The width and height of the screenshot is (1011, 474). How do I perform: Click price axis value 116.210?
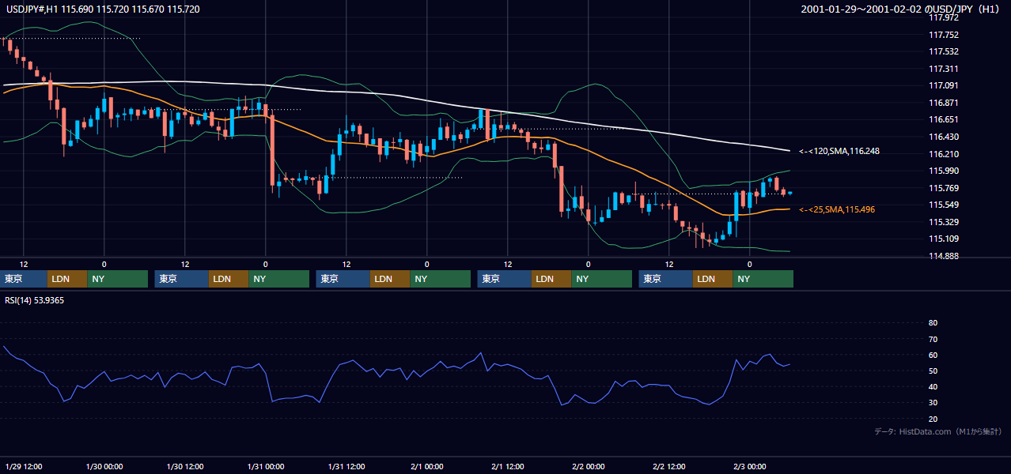click(942, 154)
